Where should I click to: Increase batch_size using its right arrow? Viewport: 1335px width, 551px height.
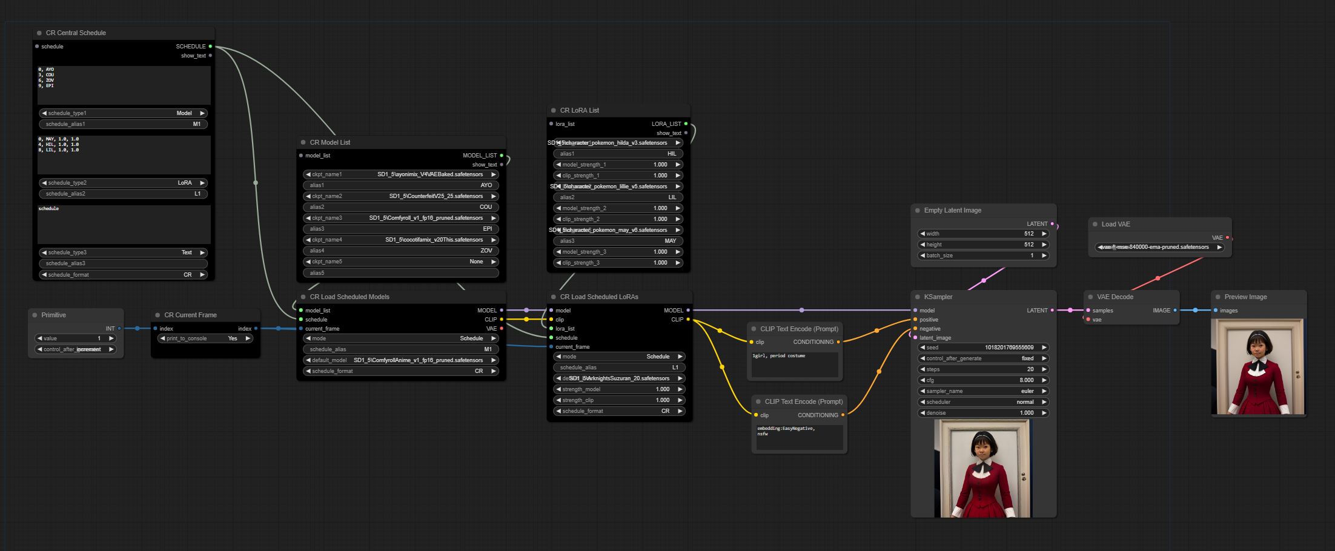point(1044,256)
